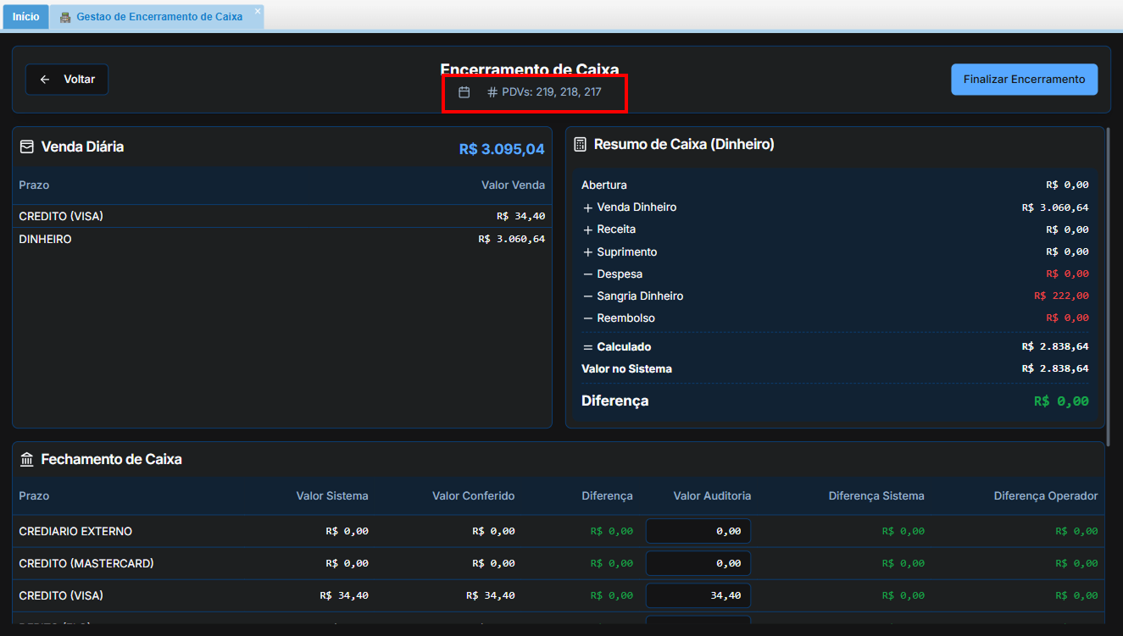This screenshot has height=636, width=1123.
Task: Click Valor Auditoria field for CREDITO (MASTERCARD)
Action: tap(698, 563)
